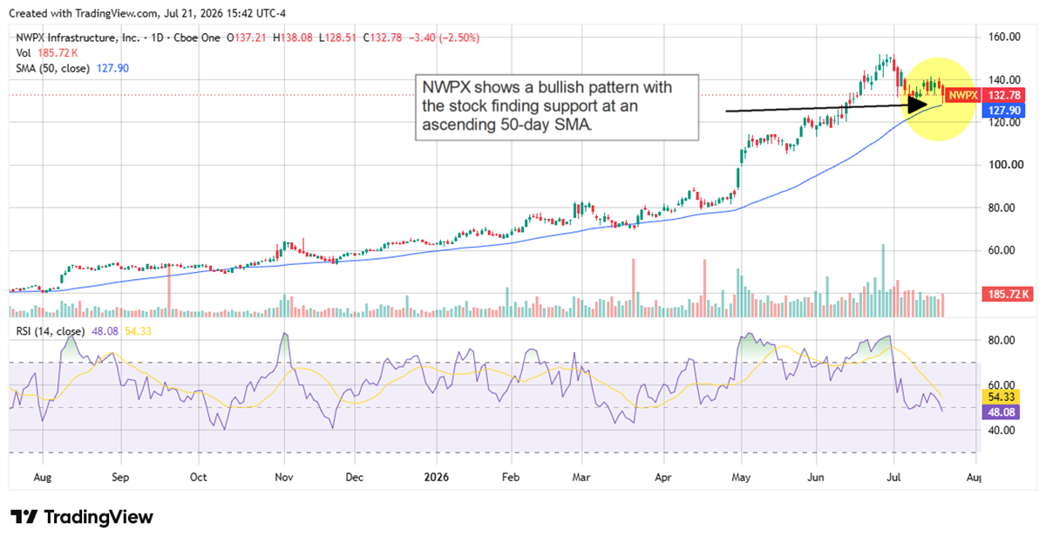The image size is (1046, 544).
Task: Click the Sep label on time axis
Action: pyautogui.click(x=120, y=478)
